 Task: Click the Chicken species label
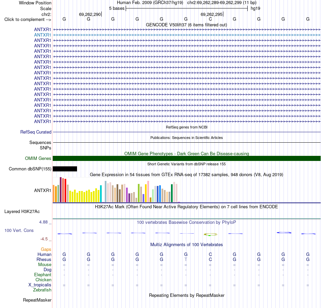(x=43, y=280)
